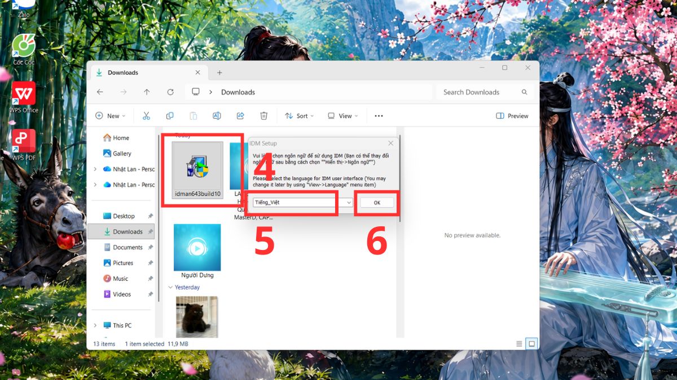Open the WPS PDF desktop shortcut
Viewport: 677px width, 380px height.
coord(24,144)
